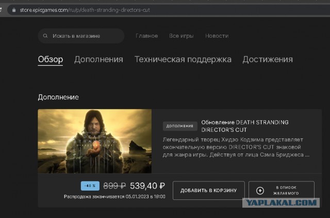Image resolution: width=330 pixels, height=218 pixels.
Task: Click the 'дополнение' badge label
Action: (x=180, y=126)
